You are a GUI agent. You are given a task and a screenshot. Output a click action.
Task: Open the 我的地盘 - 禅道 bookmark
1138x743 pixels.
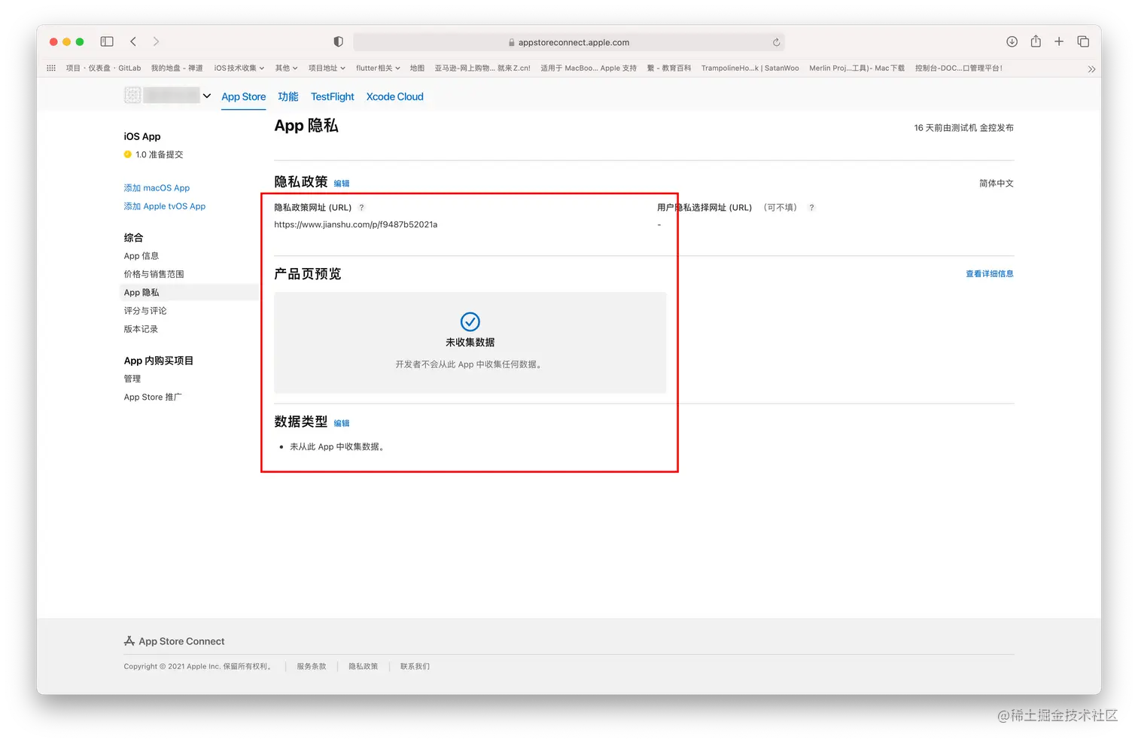(x=177, y=68)
